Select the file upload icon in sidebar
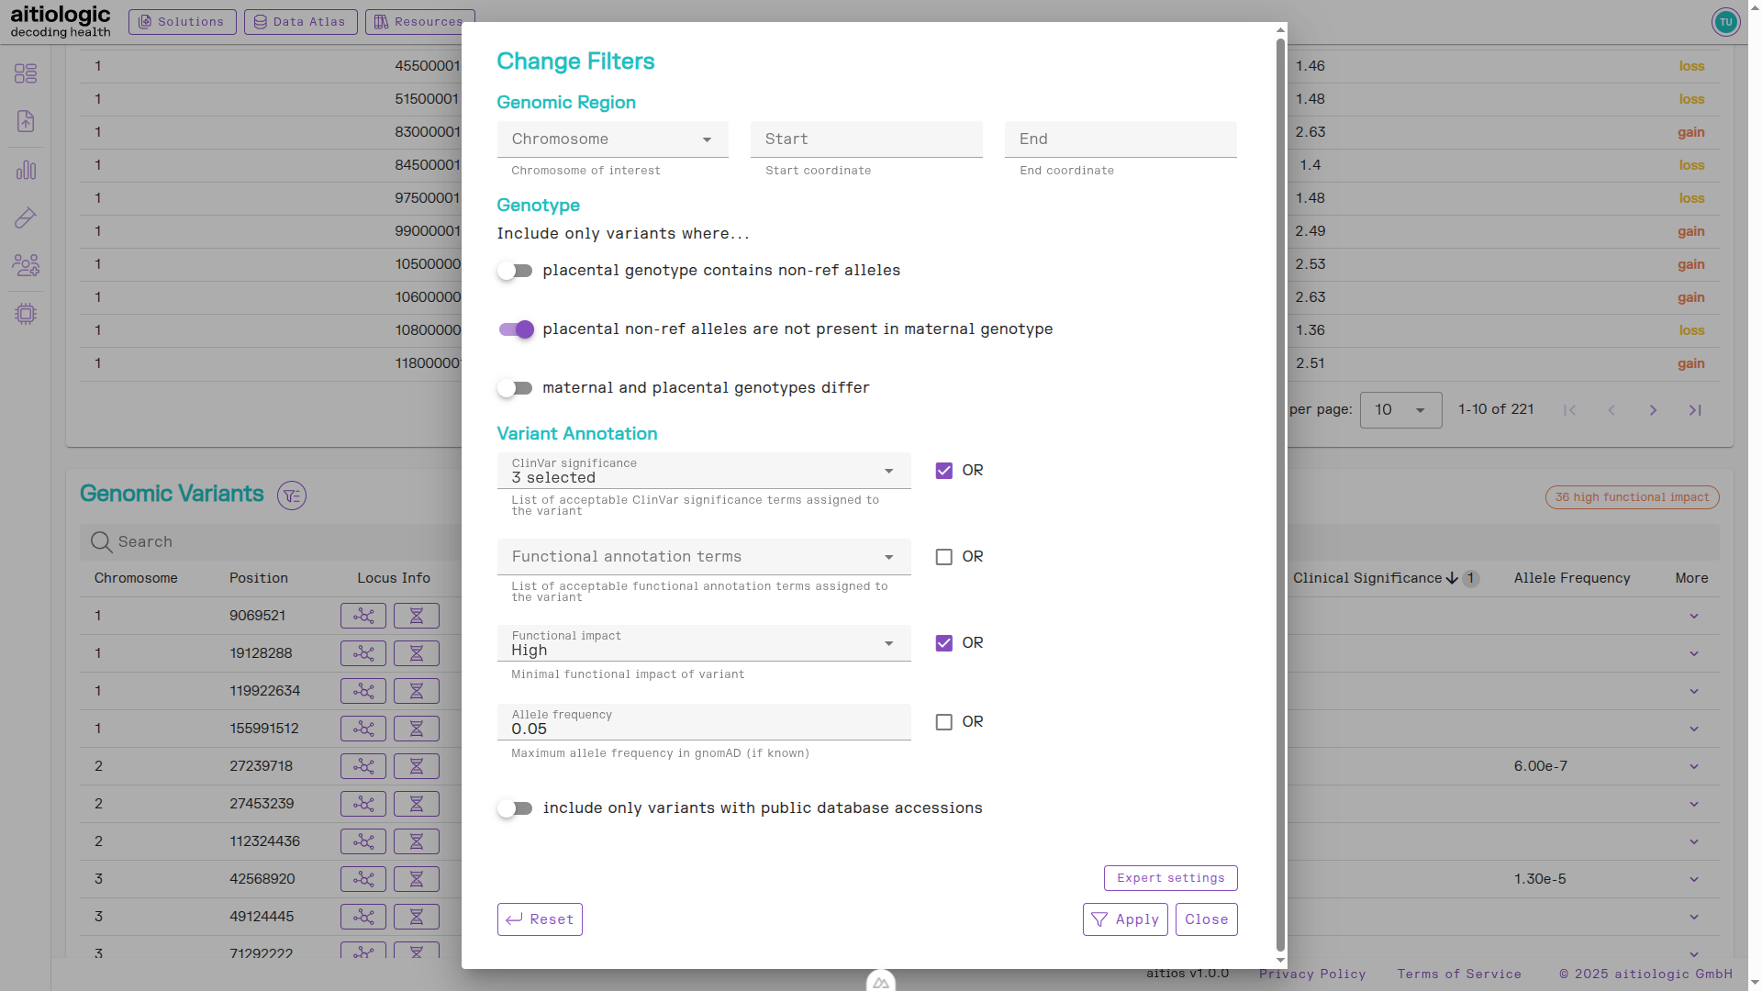 pos(26,121)
